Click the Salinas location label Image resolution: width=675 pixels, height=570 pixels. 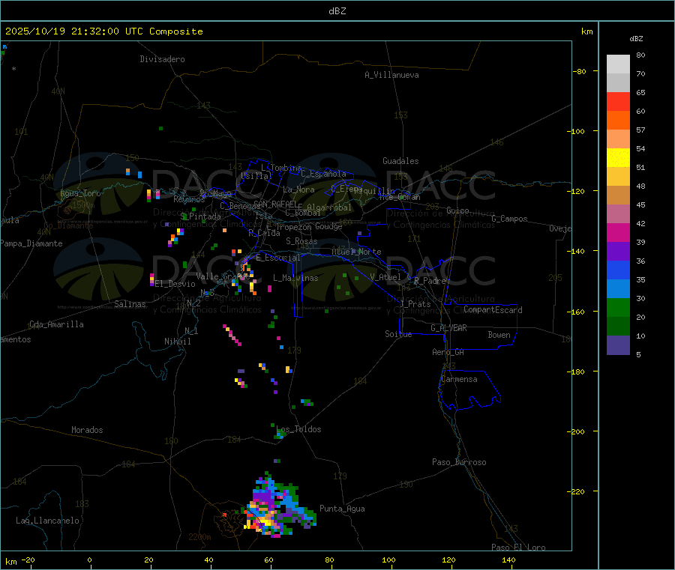pos(130,304)
